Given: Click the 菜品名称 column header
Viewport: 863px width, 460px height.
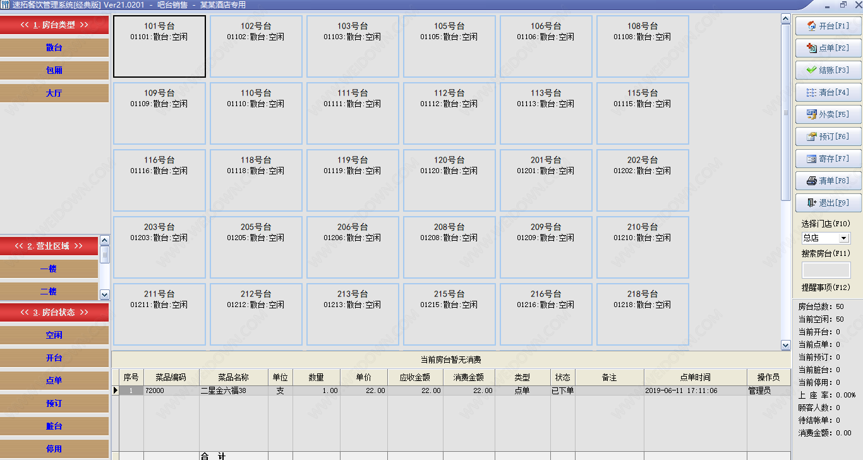Looking at the screenshot, I should (x=233, y=377).
